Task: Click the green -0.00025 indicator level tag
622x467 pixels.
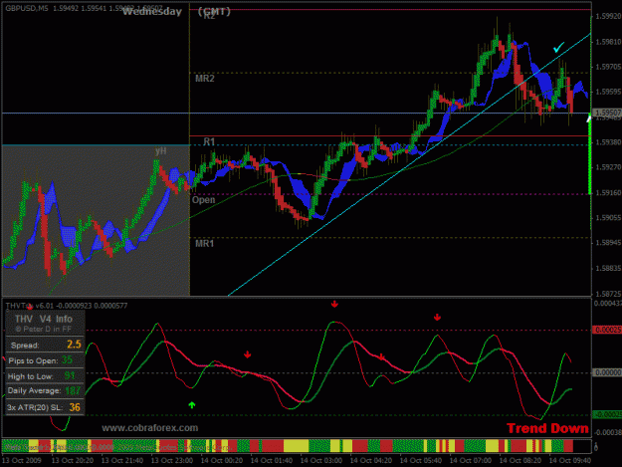Action: 607,414
